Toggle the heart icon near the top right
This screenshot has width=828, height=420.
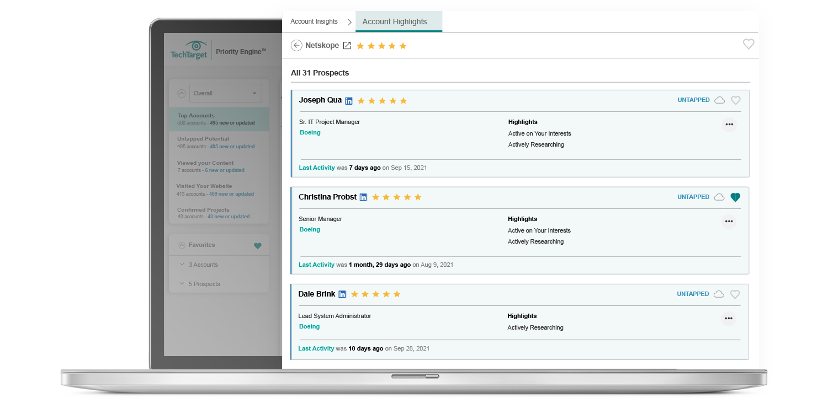749,44
